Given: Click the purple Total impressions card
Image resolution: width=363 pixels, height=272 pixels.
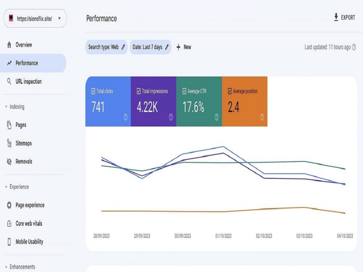Looking at the screenshot, I should coord(154,102).
